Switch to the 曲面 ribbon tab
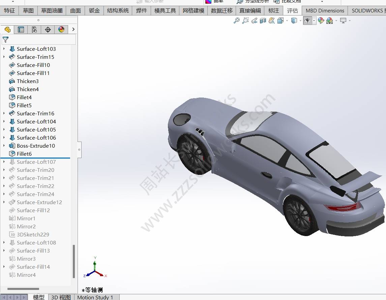Image resolution: width=386 pixels, height=300 pixels. coord(76,10)
